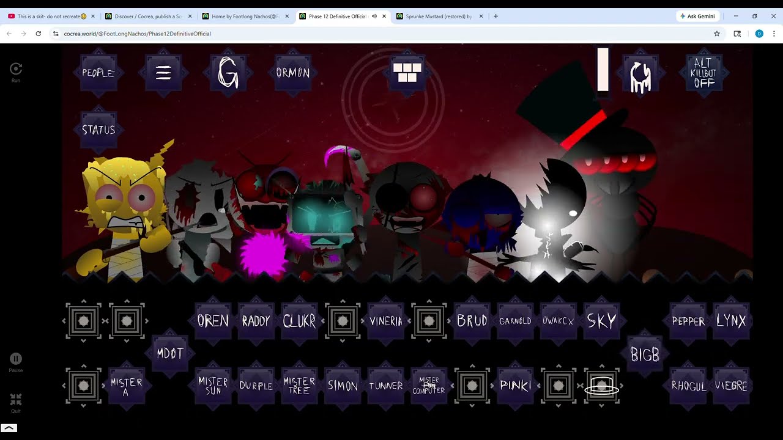
Task: Pick the BIGB character tile
Action: point(645,354)
